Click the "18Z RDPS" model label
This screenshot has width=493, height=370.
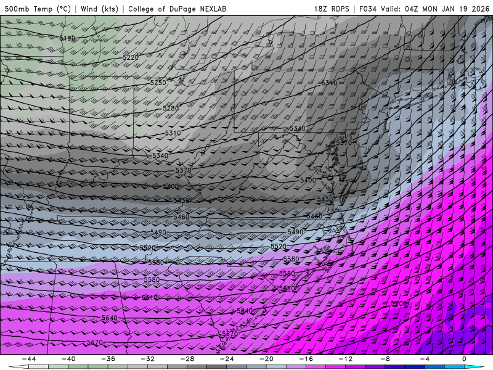tap(332, 9)
